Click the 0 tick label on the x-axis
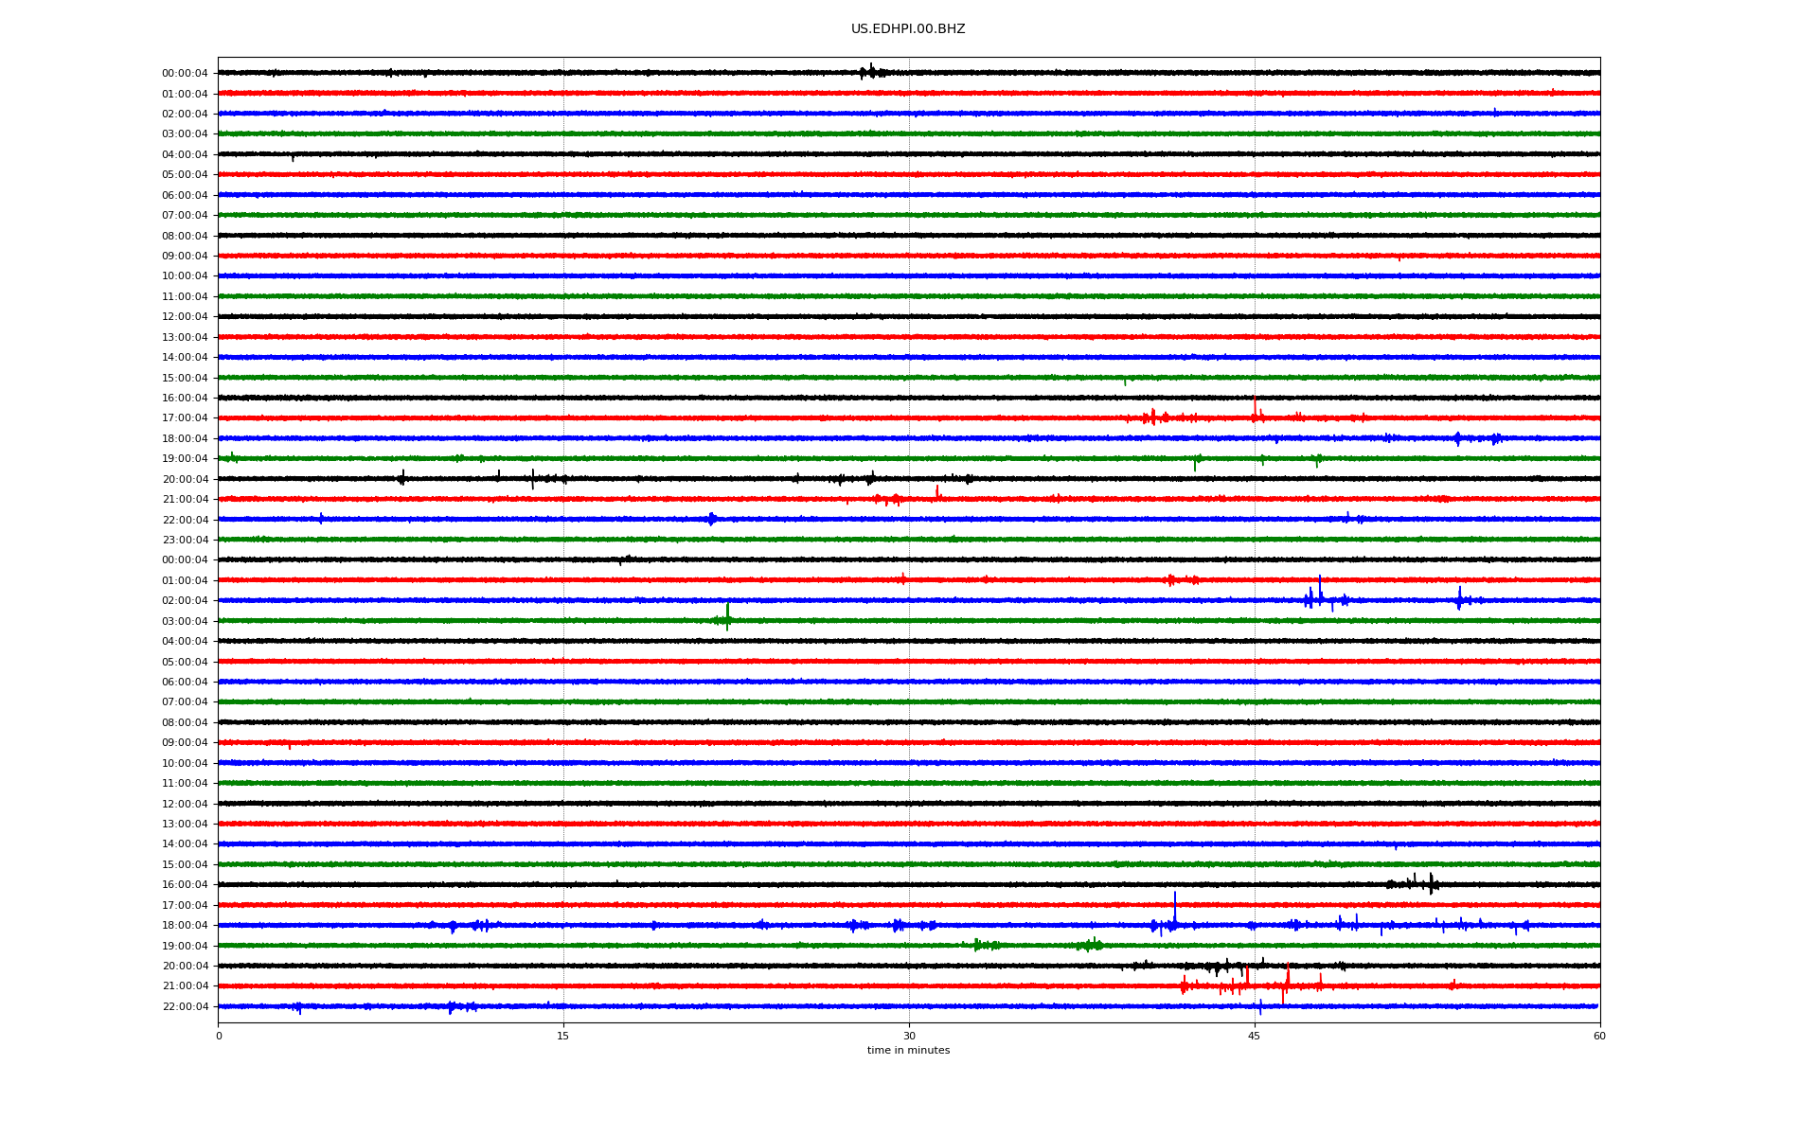Image resolution: width=1818 pixels, height=1136 pixels. [x=219, y=1036]
